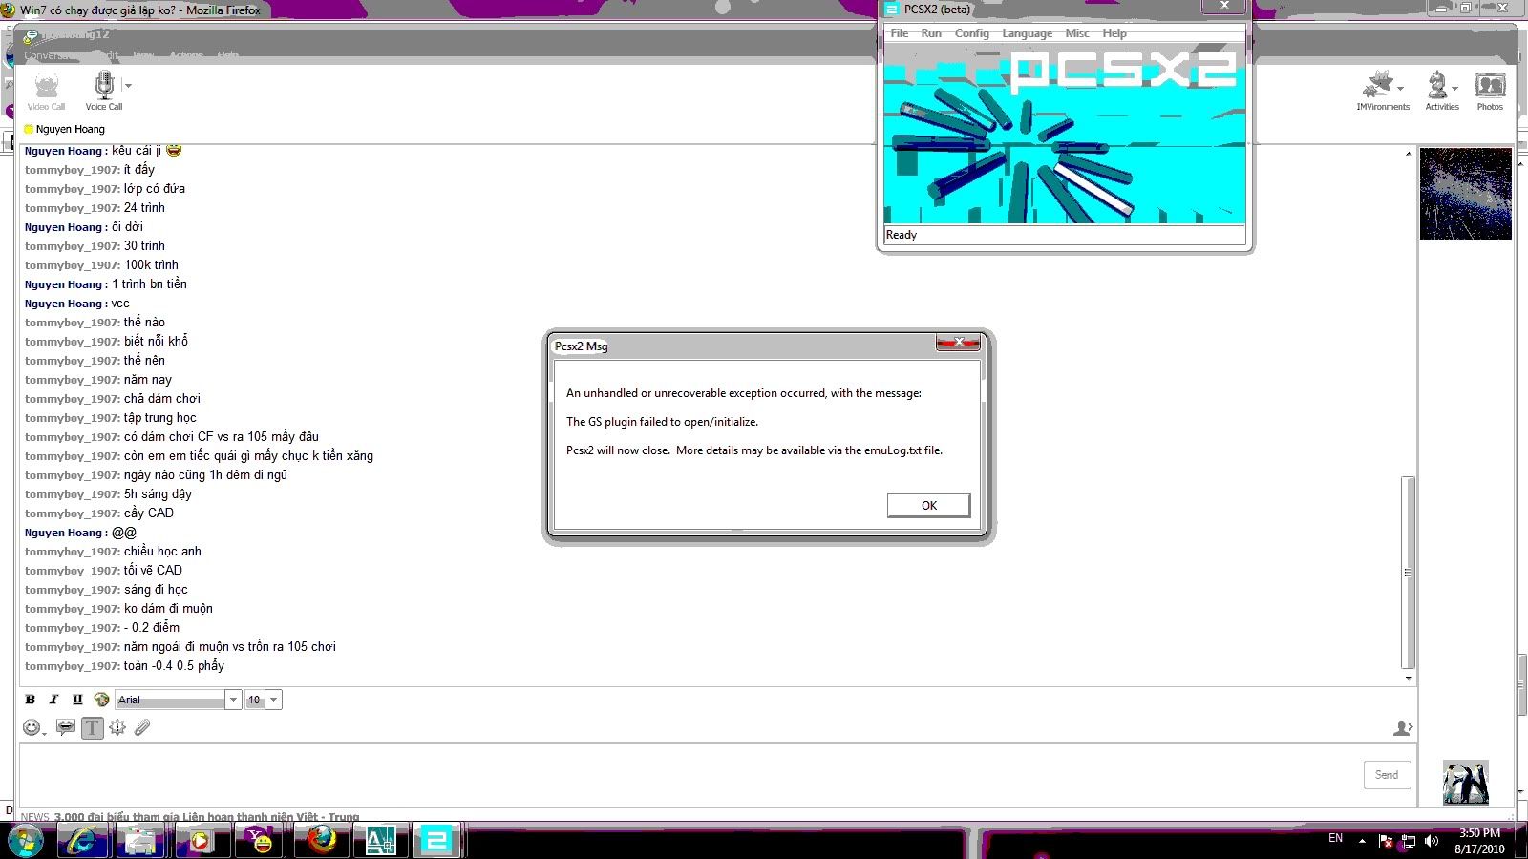The image size is (1528, 859).
Task: Open the Misc menu in PCSX2
Action: click(1077, 33)
